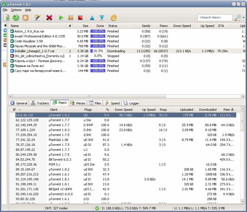Click the Create New Torrent wand icon
The width and height of the screenshot is (247, 212).
point(37,18)
